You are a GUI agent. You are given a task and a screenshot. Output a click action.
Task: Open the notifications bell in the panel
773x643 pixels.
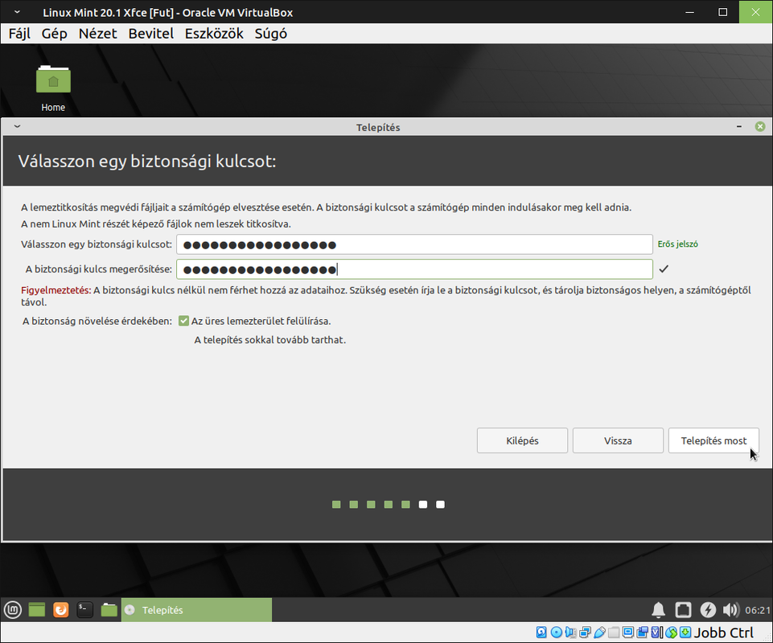coord(659,610)
